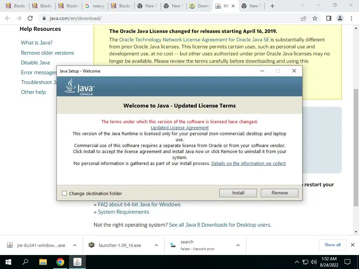
Task: Bookmark the page with the star icon
Action: click(x=315, y=18)
